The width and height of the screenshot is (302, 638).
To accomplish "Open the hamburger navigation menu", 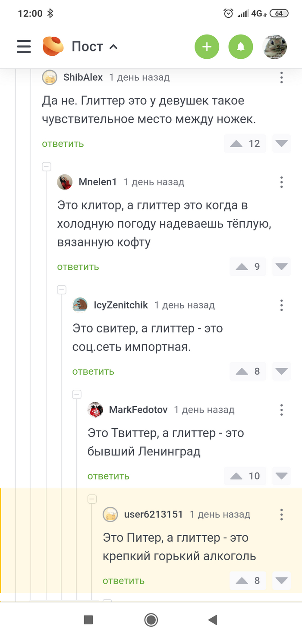I will coord(24,47).
